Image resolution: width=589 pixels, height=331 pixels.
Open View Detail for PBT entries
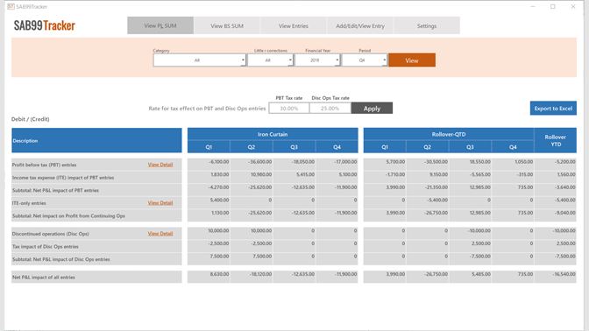[x=160, y=165]
